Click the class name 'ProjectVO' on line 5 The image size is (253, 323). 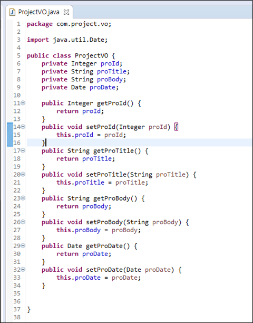coord(91,55)
